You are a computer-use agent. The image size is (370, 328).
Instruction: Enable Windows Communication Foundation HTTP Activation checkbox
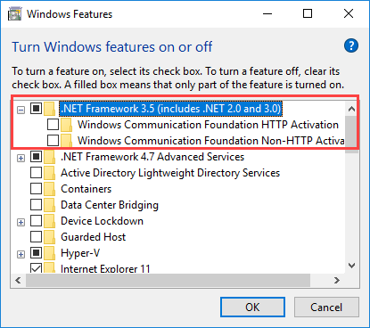(x=53, y=125)
